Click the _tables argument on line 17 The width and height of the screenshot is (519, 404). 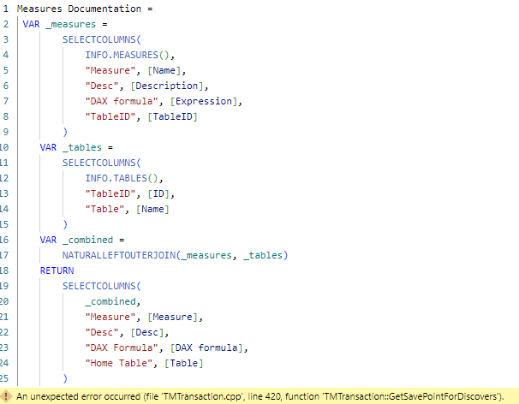[263, 255]
